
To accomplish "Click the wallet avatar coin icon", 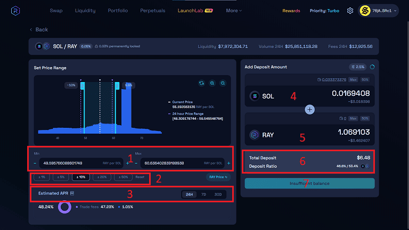I will pyautogui.click(x=365, y=11).
